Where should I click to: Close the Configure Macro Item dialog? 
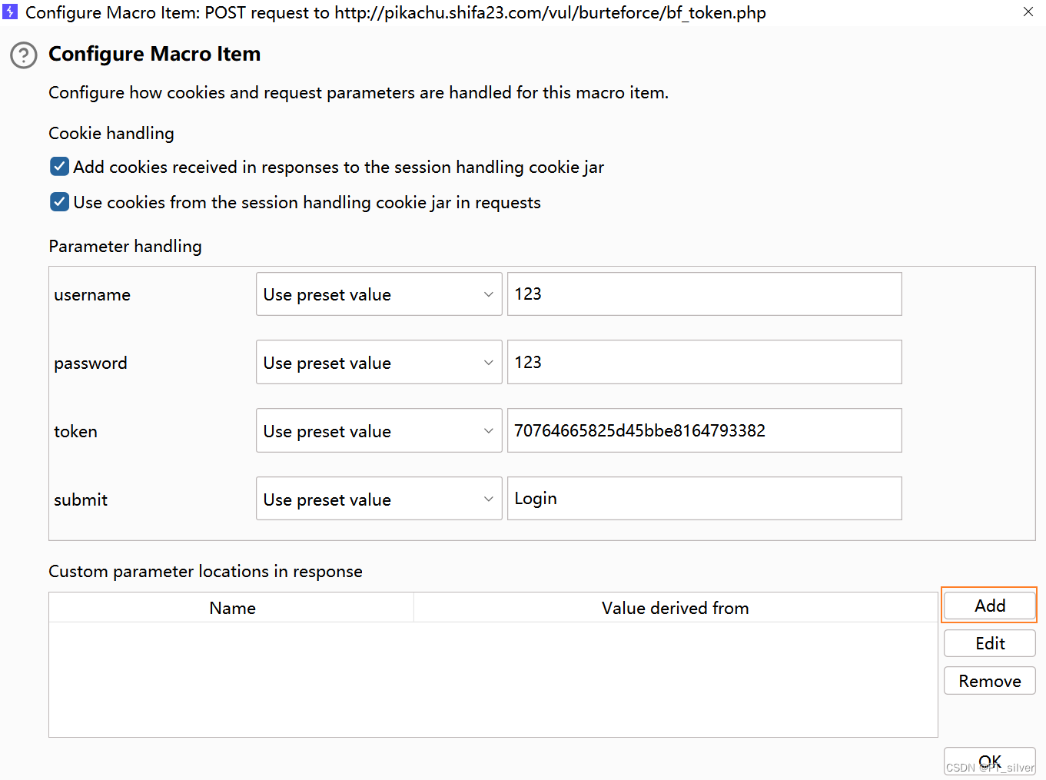click(x=1028, y=12)
